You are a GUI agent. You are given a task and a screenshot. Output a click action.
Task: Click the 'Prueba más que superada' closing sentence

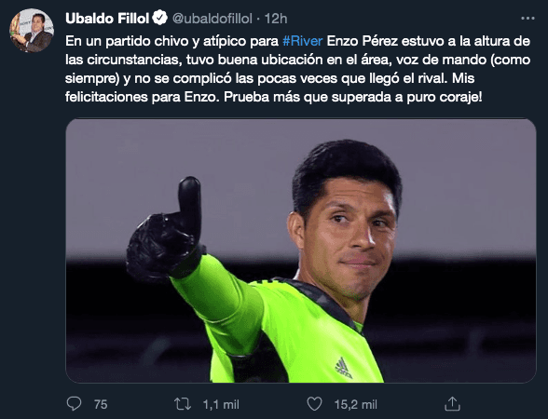353,97
